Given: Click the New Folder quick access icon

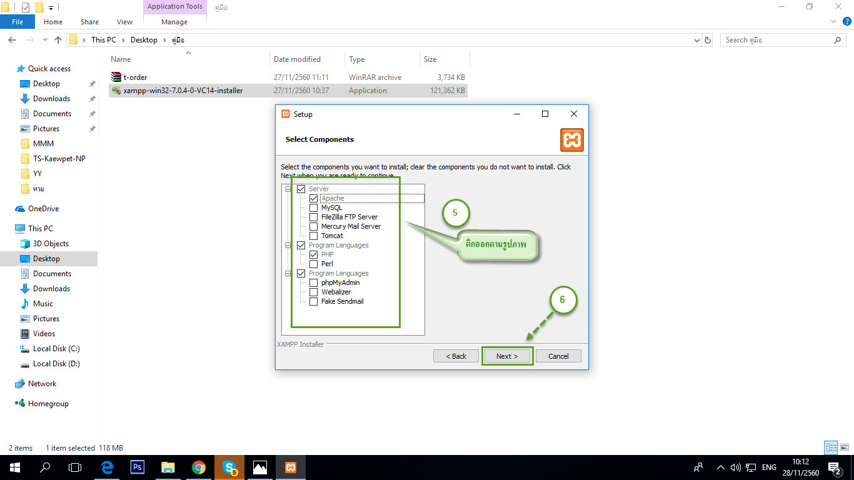Looking at the screenshot, I should point(39,7).
